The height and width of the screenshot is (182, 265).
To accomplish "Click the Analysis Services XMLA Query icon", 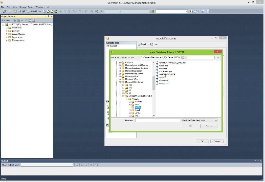I will [52, 11].
